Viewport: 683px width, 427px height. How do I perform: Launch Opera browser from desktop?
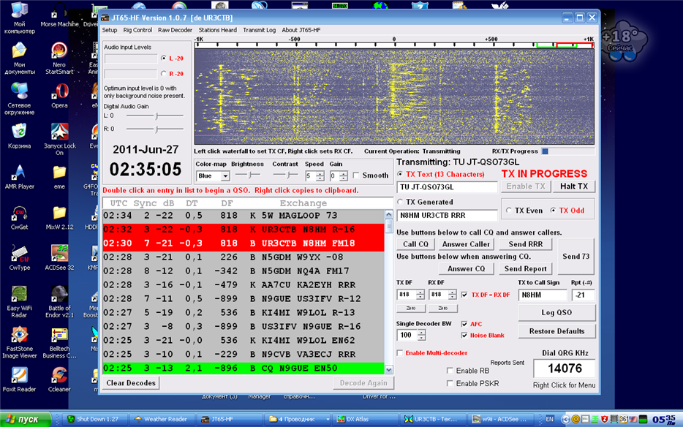[x=59, y=96]
